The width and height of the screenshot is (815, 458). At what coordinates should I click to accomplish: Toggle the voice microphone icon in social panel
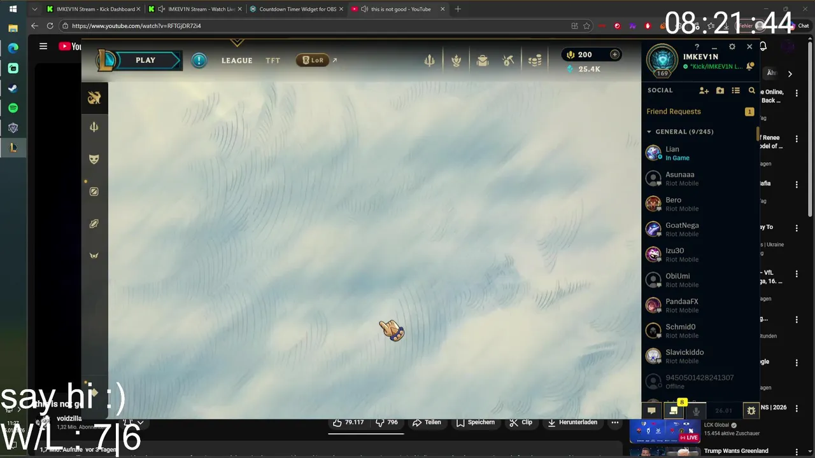click(x=696, y=411)
